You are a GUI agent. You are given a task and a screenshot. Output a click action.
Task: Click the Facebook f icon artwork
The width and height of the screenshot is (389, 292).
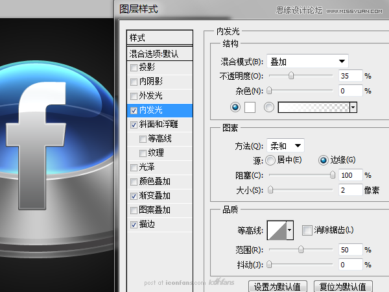point(36,146)
